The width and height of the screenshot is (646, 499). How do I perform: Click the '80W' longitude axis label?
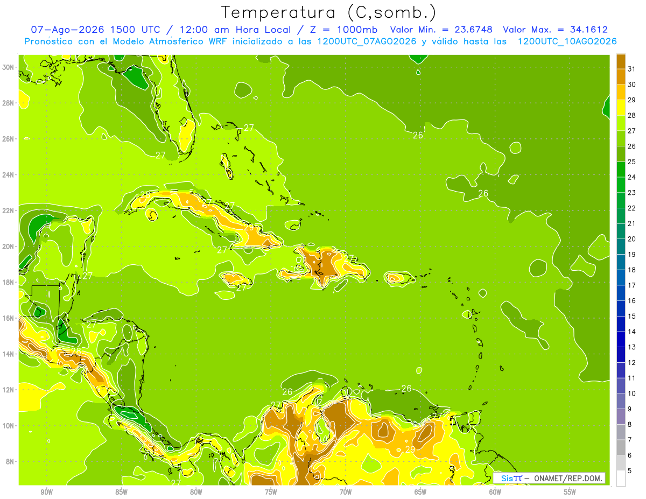coord(196,493)
